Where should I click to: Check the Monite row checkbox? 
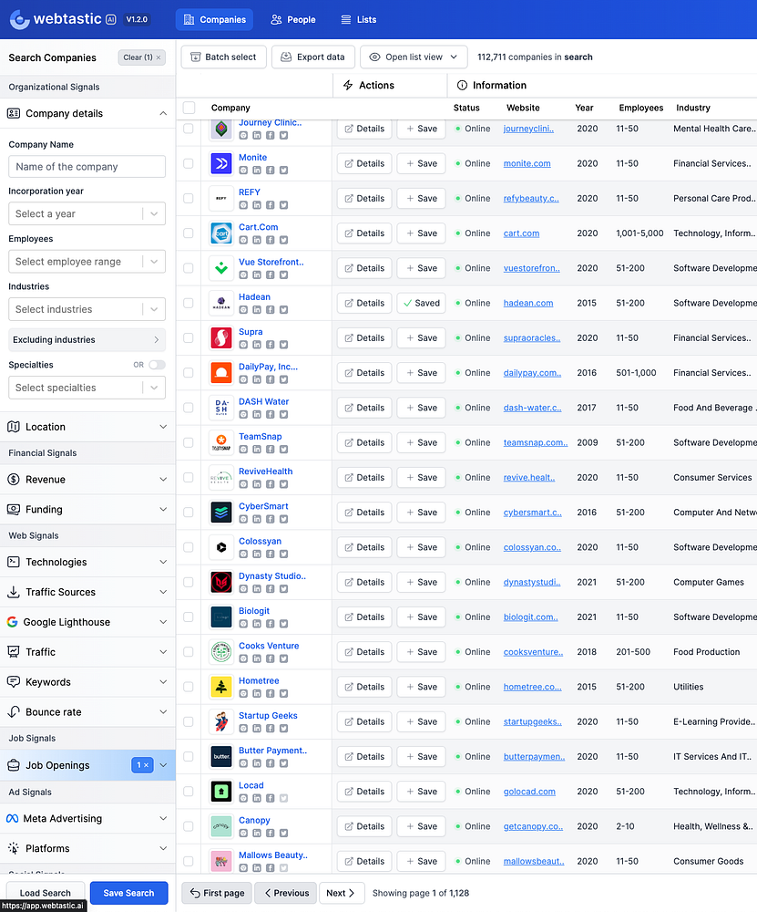click(189, 163)
